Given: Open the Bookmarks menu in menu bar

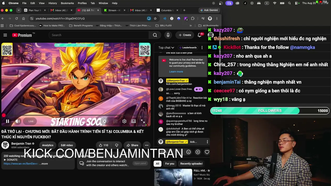Looking at the screenshot, I should [67, 3].
